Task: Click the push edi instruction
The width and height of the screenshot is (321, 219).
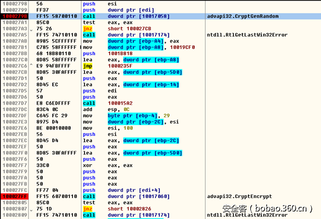Action: click(x=100, y=91)
